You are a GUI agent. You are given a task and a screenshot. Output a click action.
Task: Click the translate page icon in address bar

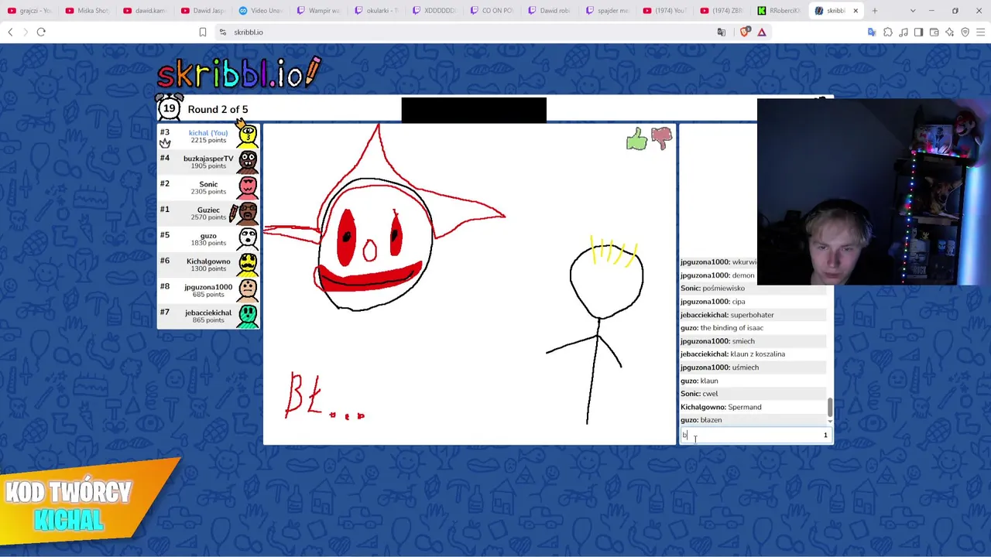pos(722,32)
